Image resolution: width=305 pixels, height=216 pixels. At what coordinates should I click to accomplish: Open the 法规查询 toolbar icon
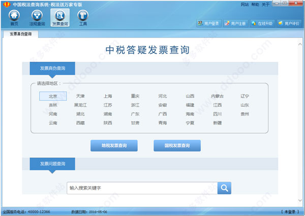37,18
